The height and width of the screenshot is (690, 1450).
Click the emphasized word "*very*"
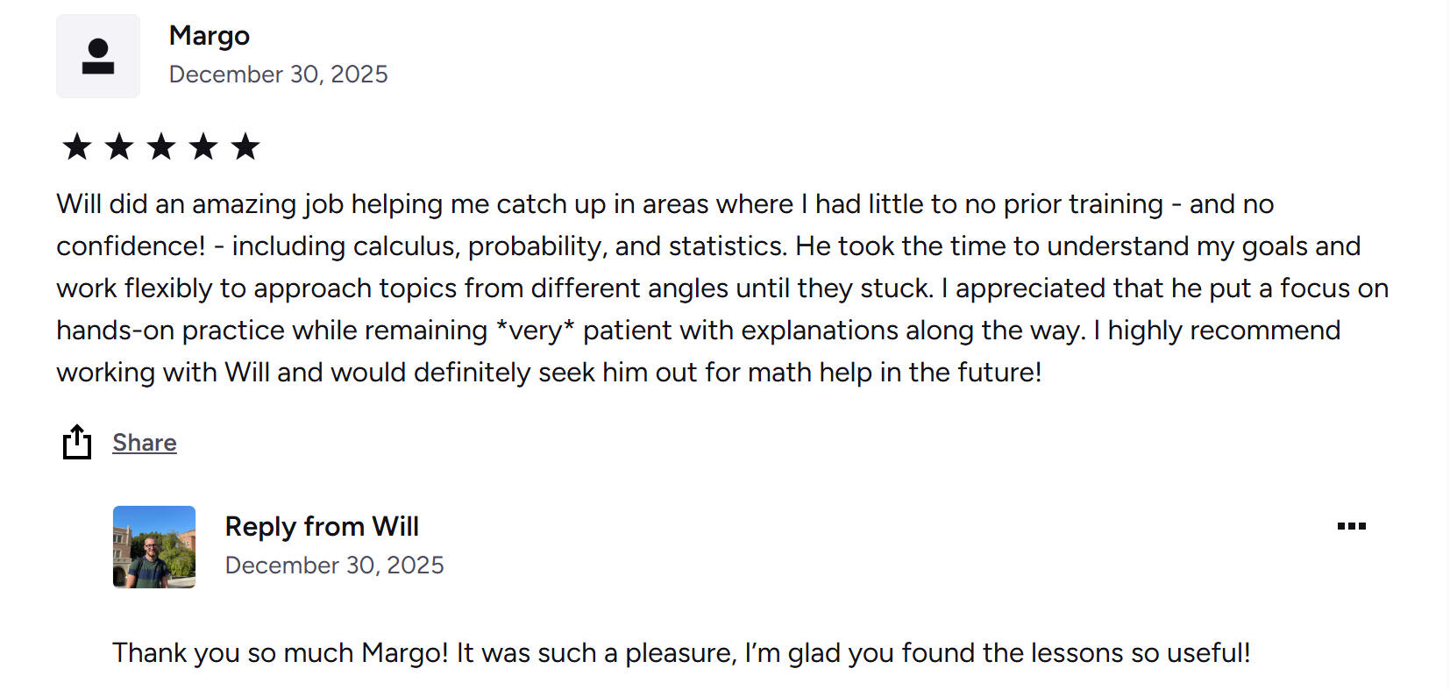535,331
